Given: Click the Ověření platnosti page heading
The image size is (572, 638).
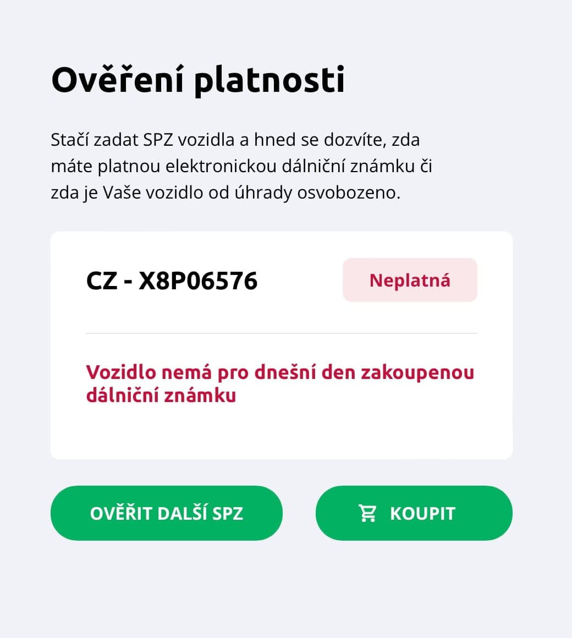Looking at the screenshot, I should [x=199, y=79].
